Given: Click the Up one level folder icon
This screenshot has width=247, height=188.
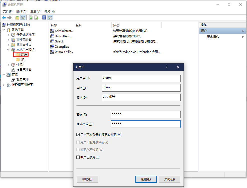Looking at the screenshot, I should [x=17, y=17].
